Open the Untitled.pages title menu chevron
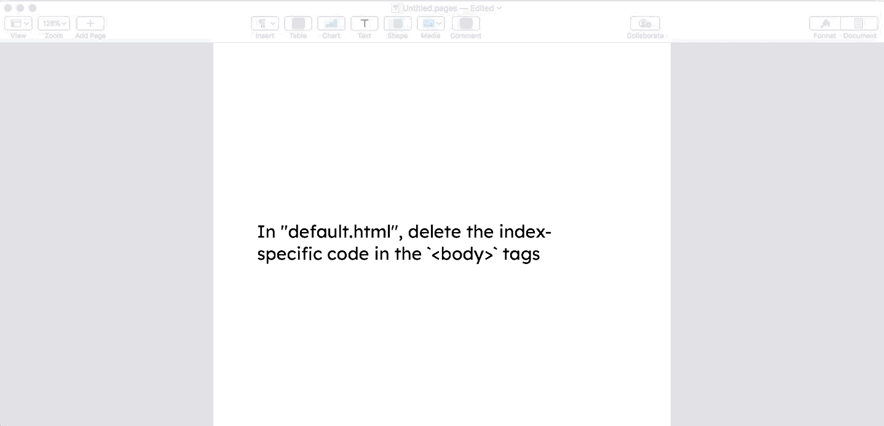Viewport: 884px width, 426px height. [499, 8]
